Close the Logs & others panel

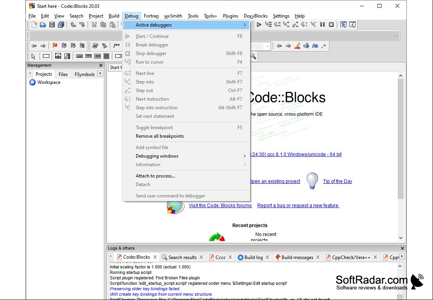[x=402, y=248]
